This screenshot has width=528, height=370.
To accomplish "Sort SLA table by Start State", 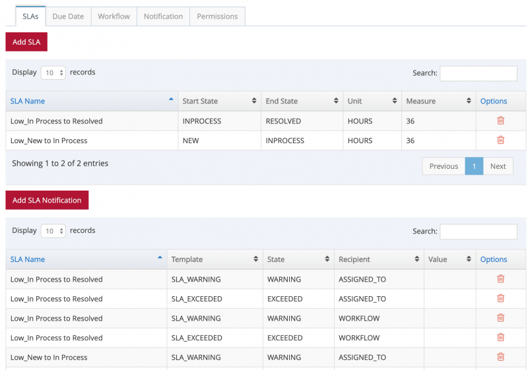I will click(x=219, y=101).
